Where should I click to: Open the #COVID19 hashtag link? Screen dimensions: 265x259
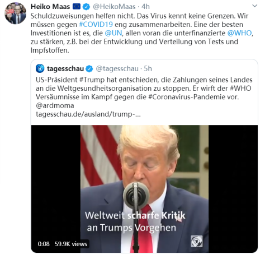[96, 25]
